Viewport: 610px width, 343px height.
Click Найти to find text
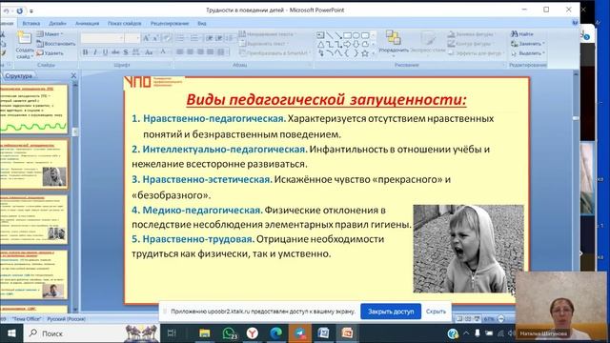pos(522,34)
